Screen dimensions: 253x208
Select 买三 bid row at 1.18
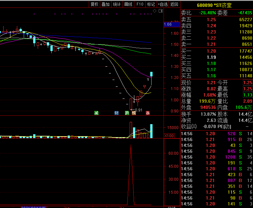pyautogui.click(x=217, y=63)
